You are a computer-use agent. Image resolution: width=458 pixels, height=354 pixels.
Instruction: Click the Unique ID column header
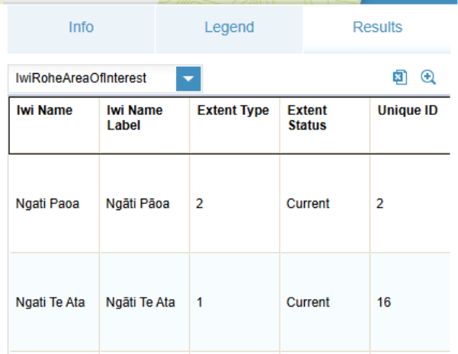click(x=410, y=125)
